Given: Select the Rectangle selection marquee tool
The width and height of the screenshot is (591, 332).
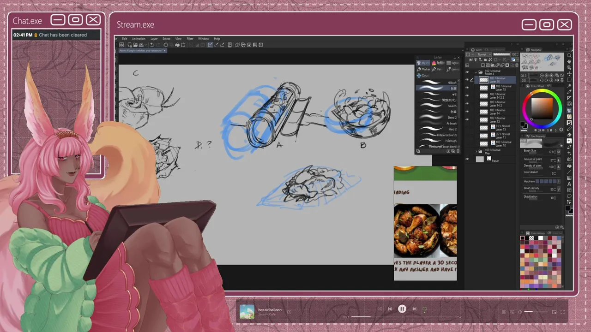Looking at the screenshot, I should (x=569, y=79).
